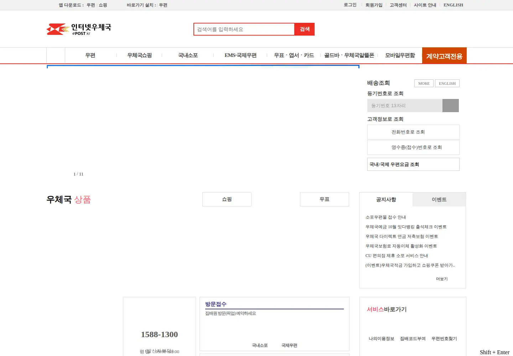Image resolution: width=513 pixels, height=356 pixels.
Task: Switch to ENGLISH site in top bar
Action: point(453,5)
